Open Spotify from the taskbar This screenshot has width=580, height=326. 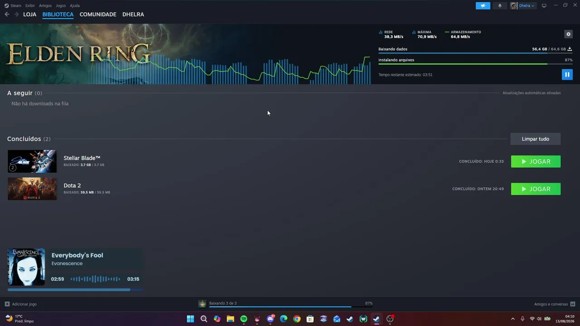(x=244, y=319)
